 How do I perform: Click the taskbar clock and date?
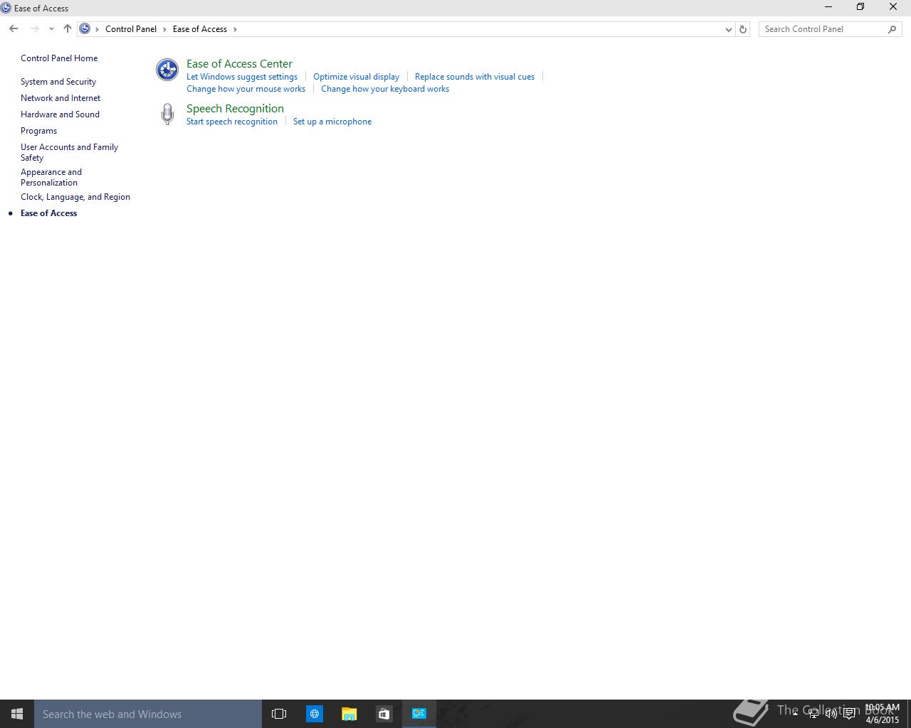[x=883, y=714]
